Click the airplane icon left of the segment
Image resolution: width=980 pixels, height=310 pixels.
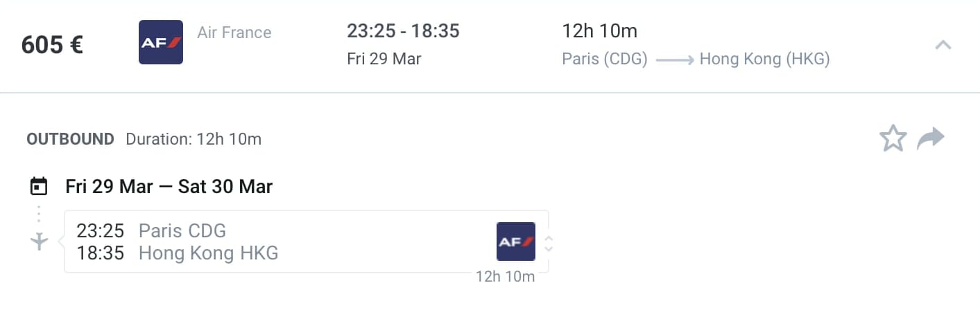[x=40, y=241]
